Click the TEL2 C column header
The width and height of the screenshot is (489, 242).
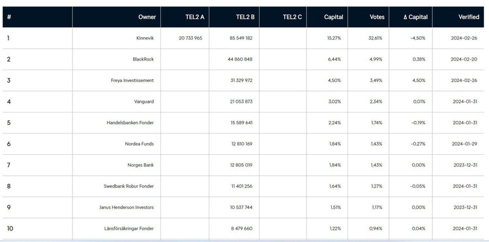(292, 17)
